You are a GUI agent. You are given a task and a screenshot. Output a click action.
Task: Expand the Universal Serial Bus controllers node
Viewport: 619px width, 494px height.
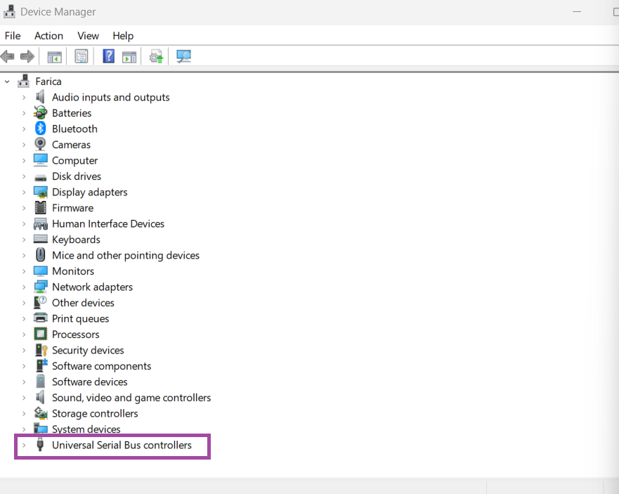pos(23,445)
